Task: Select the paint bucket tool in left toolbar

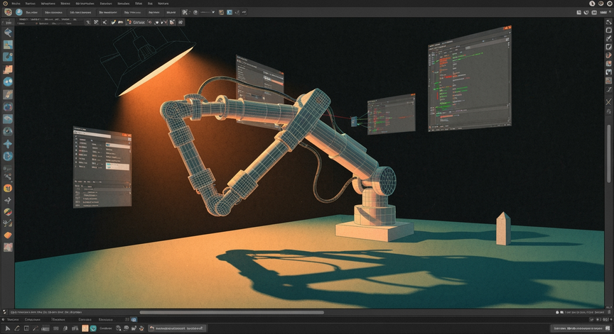Action: [x=8, y=33]
